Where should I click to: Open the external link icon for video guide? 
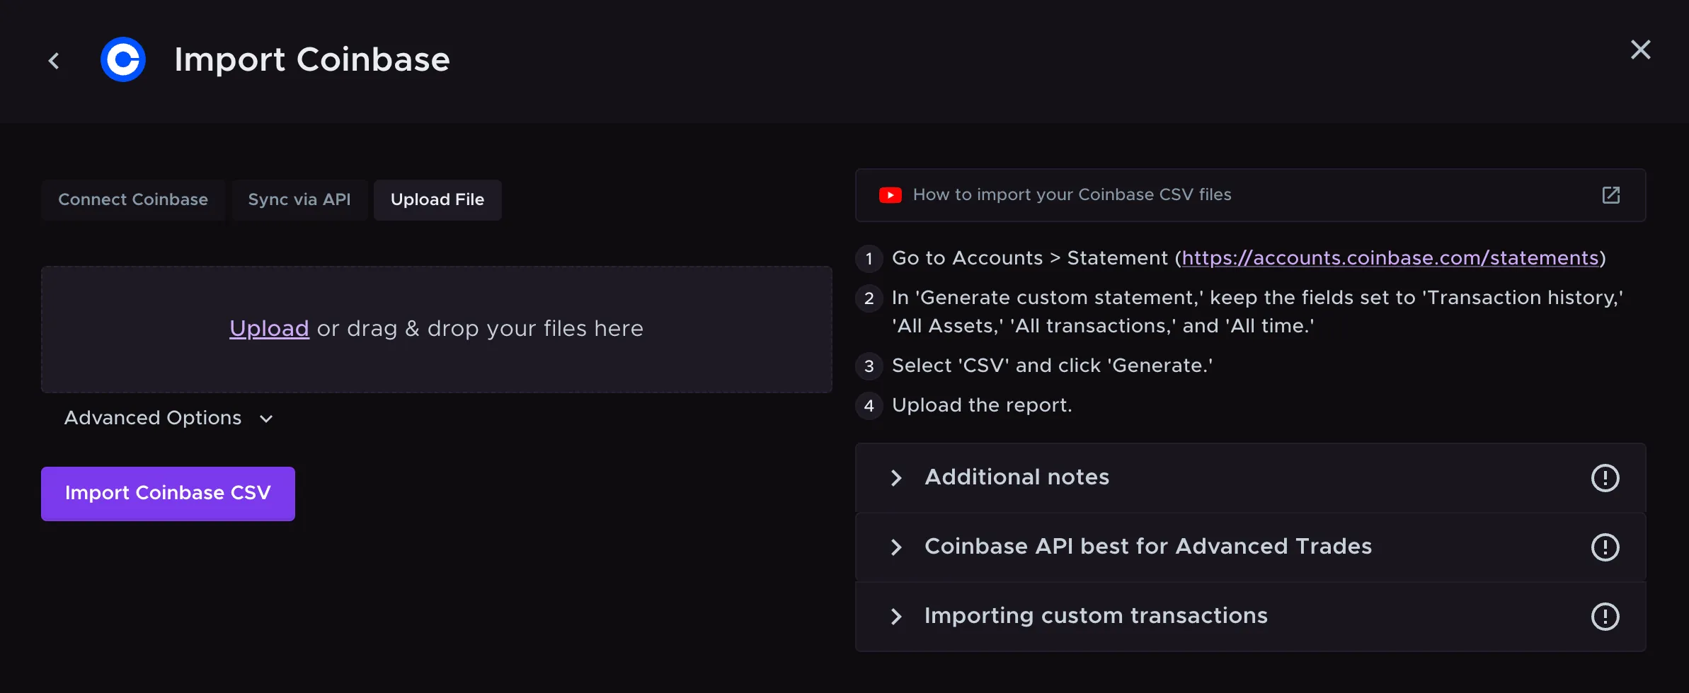(1611, 195)
